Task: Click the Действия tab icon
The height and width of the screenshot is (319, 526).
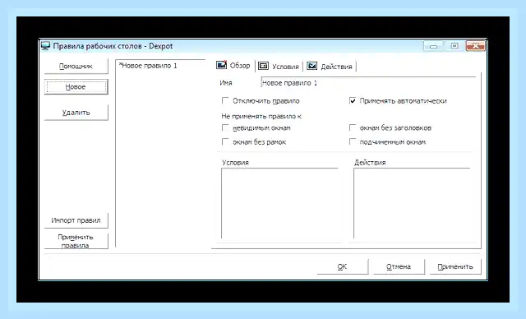Action: (x=311, y=66)
